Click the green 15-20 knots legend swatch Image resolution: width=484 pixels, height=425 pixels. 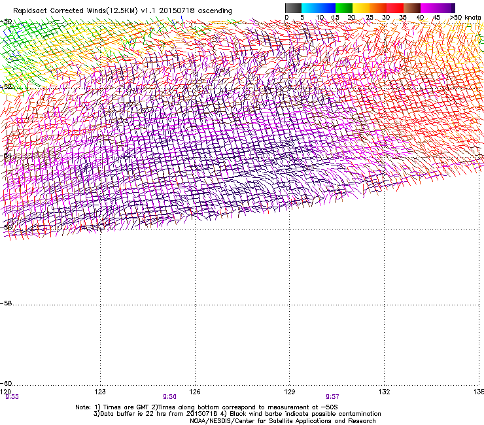point(344,8)
